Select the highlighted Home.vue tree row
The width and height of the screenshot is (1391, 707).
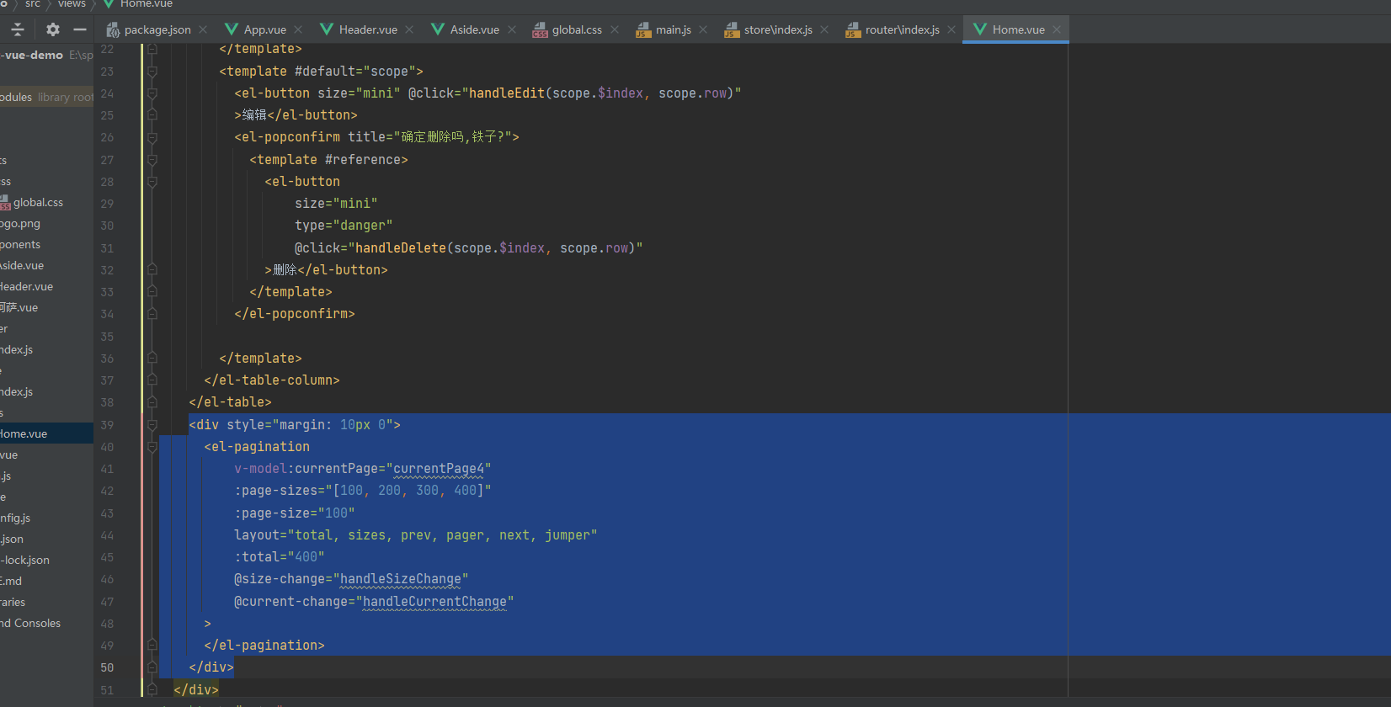tap(46, 433)
